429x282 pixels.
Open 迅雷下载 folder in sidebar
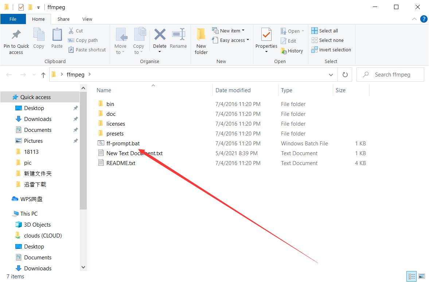coord(35,185)
